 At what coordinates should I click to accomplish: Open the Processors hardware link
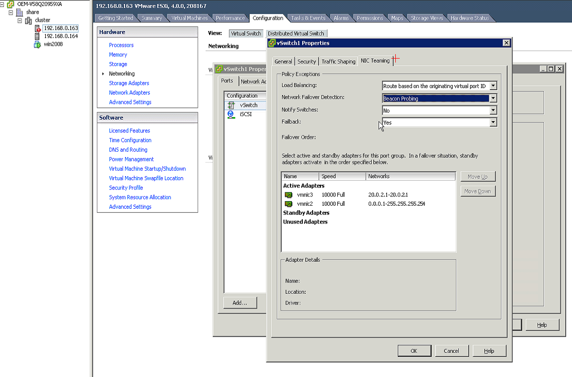[x=121, y=45]
